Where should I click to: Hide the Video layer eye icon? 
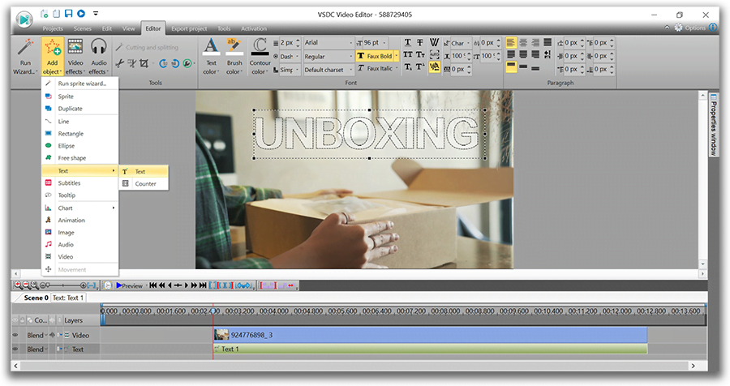click(15, 335)
